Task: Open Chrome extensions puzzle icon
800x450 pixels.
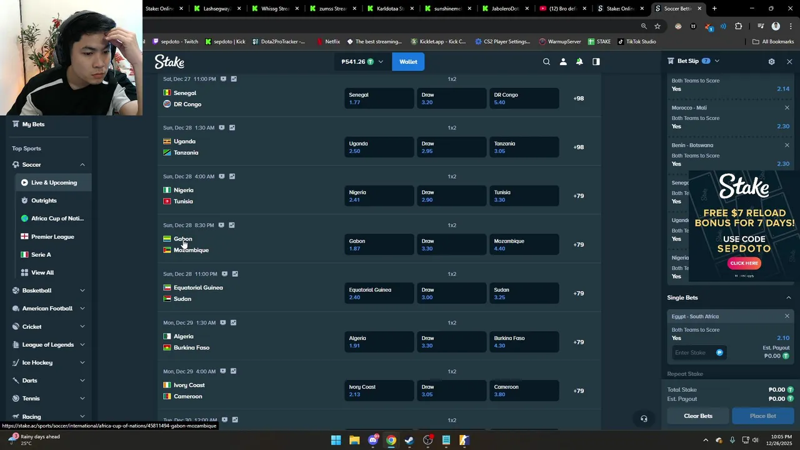Action: [738, 26]
